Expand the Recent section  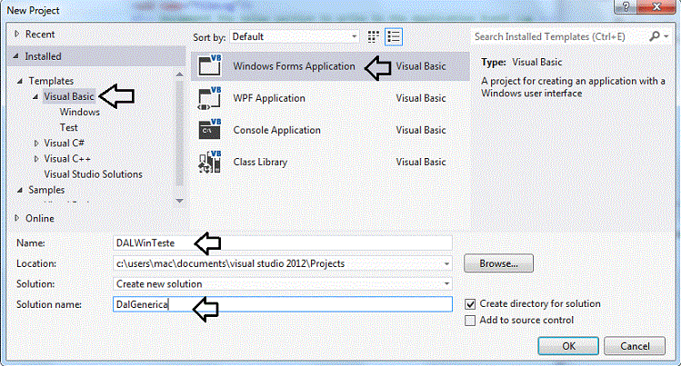click(x=16, y=34)
